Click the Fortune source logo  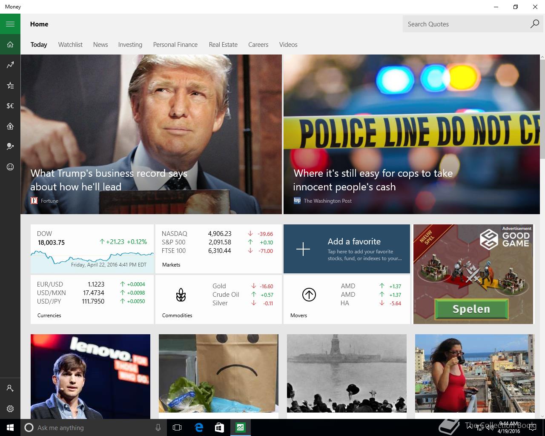(34, 201)
